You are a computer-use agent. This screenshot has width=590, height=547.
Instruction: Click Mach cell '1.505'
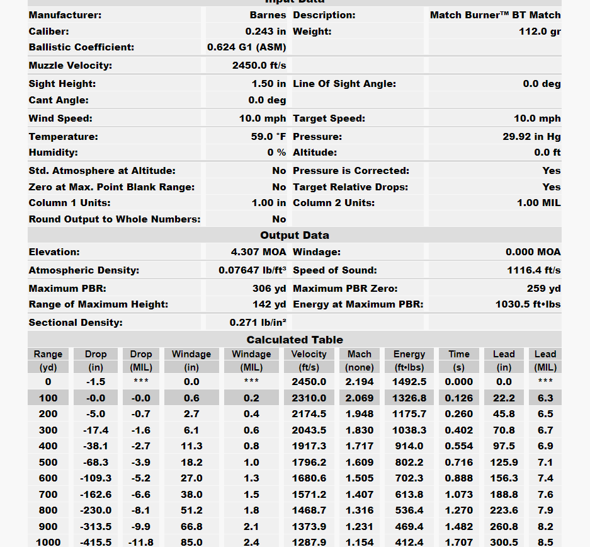click(360, 478)
